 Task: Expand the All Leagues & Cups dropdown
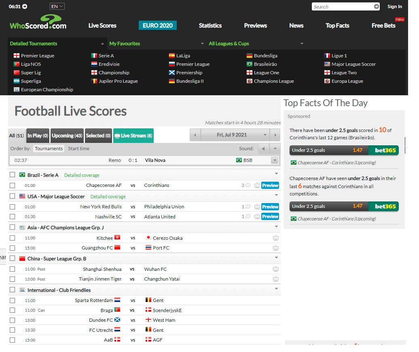click(302, 44)
